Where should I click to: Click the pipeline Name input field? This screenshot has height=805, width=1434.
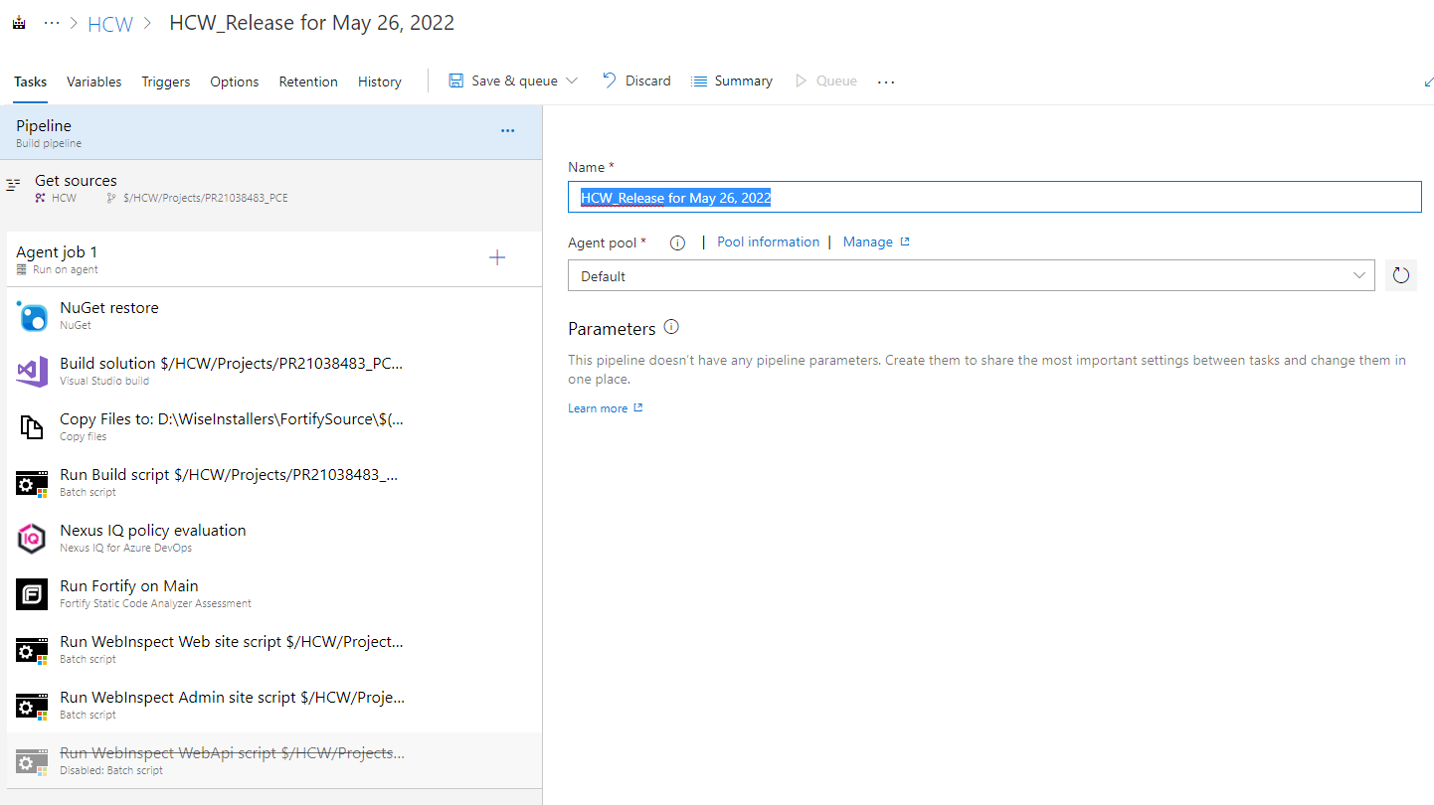[994, 197]
